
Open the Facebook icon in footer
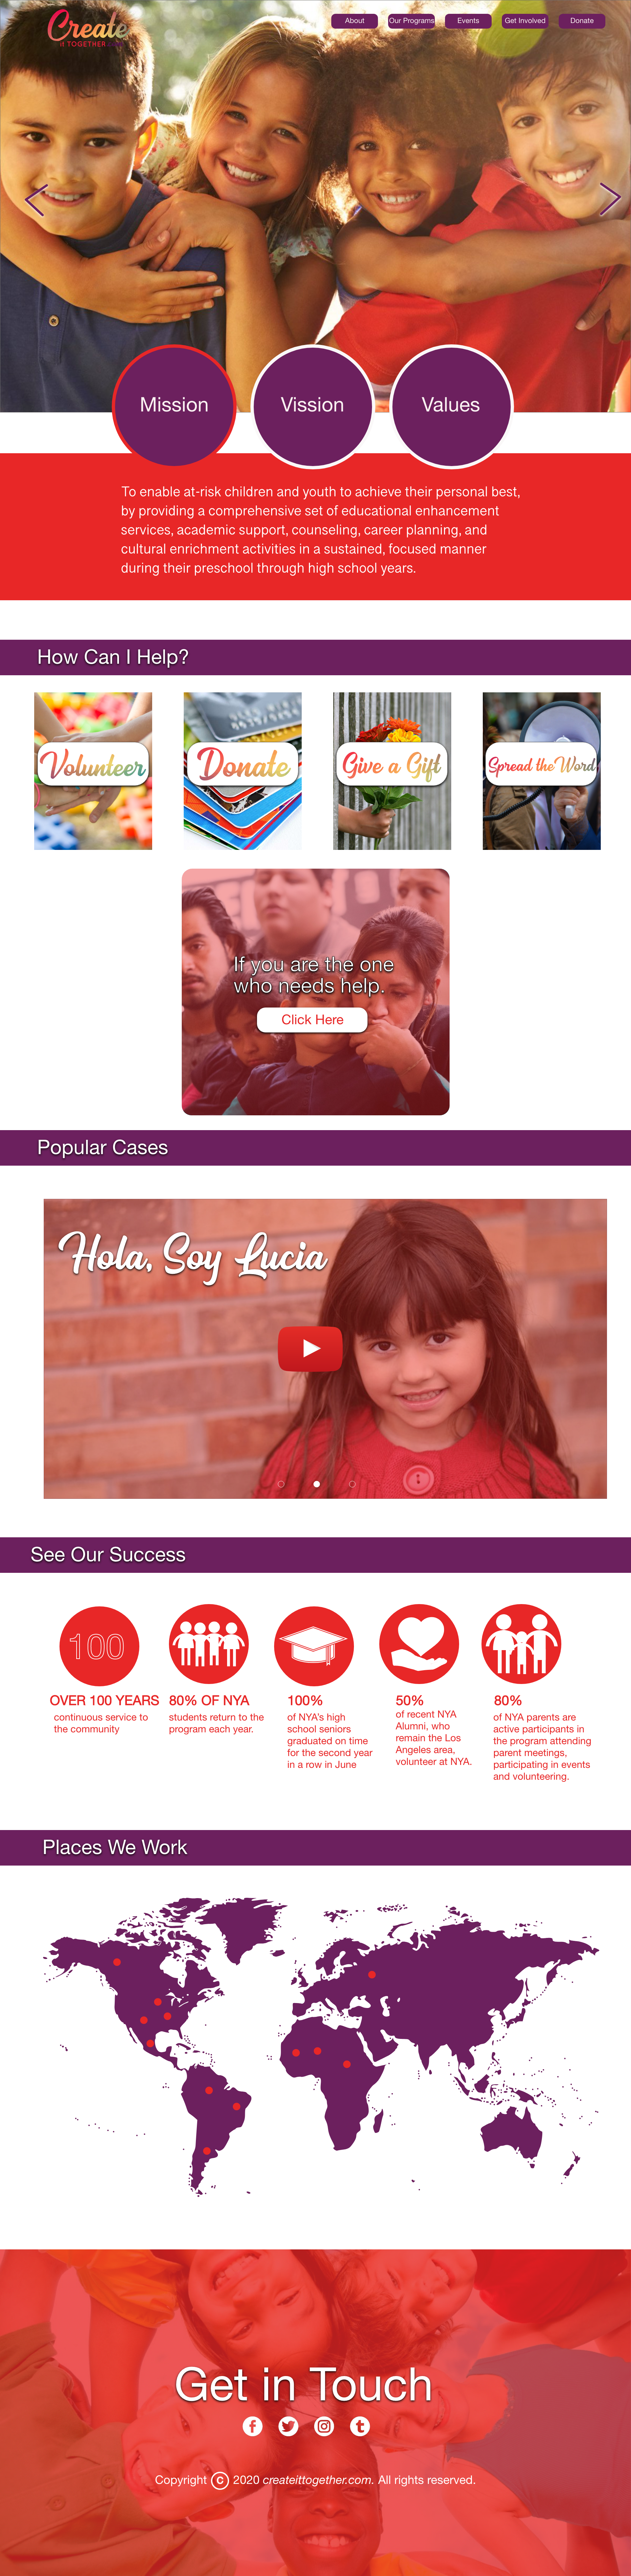(x=253, y=2426)
